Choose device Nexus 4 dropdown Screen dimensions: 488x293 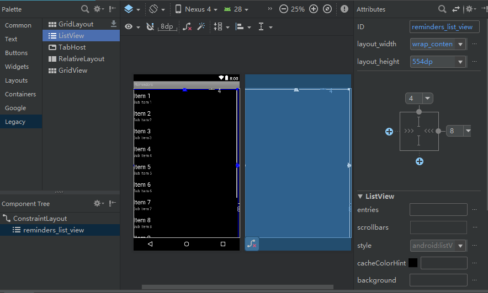(196, 9)
